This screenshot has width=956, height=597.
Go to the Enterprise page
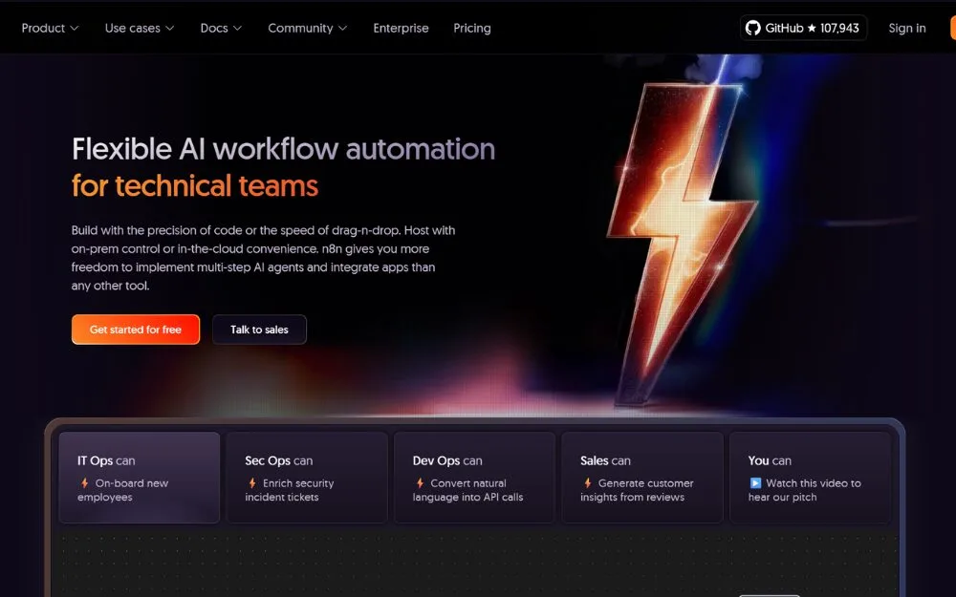[x=401, y=28]
